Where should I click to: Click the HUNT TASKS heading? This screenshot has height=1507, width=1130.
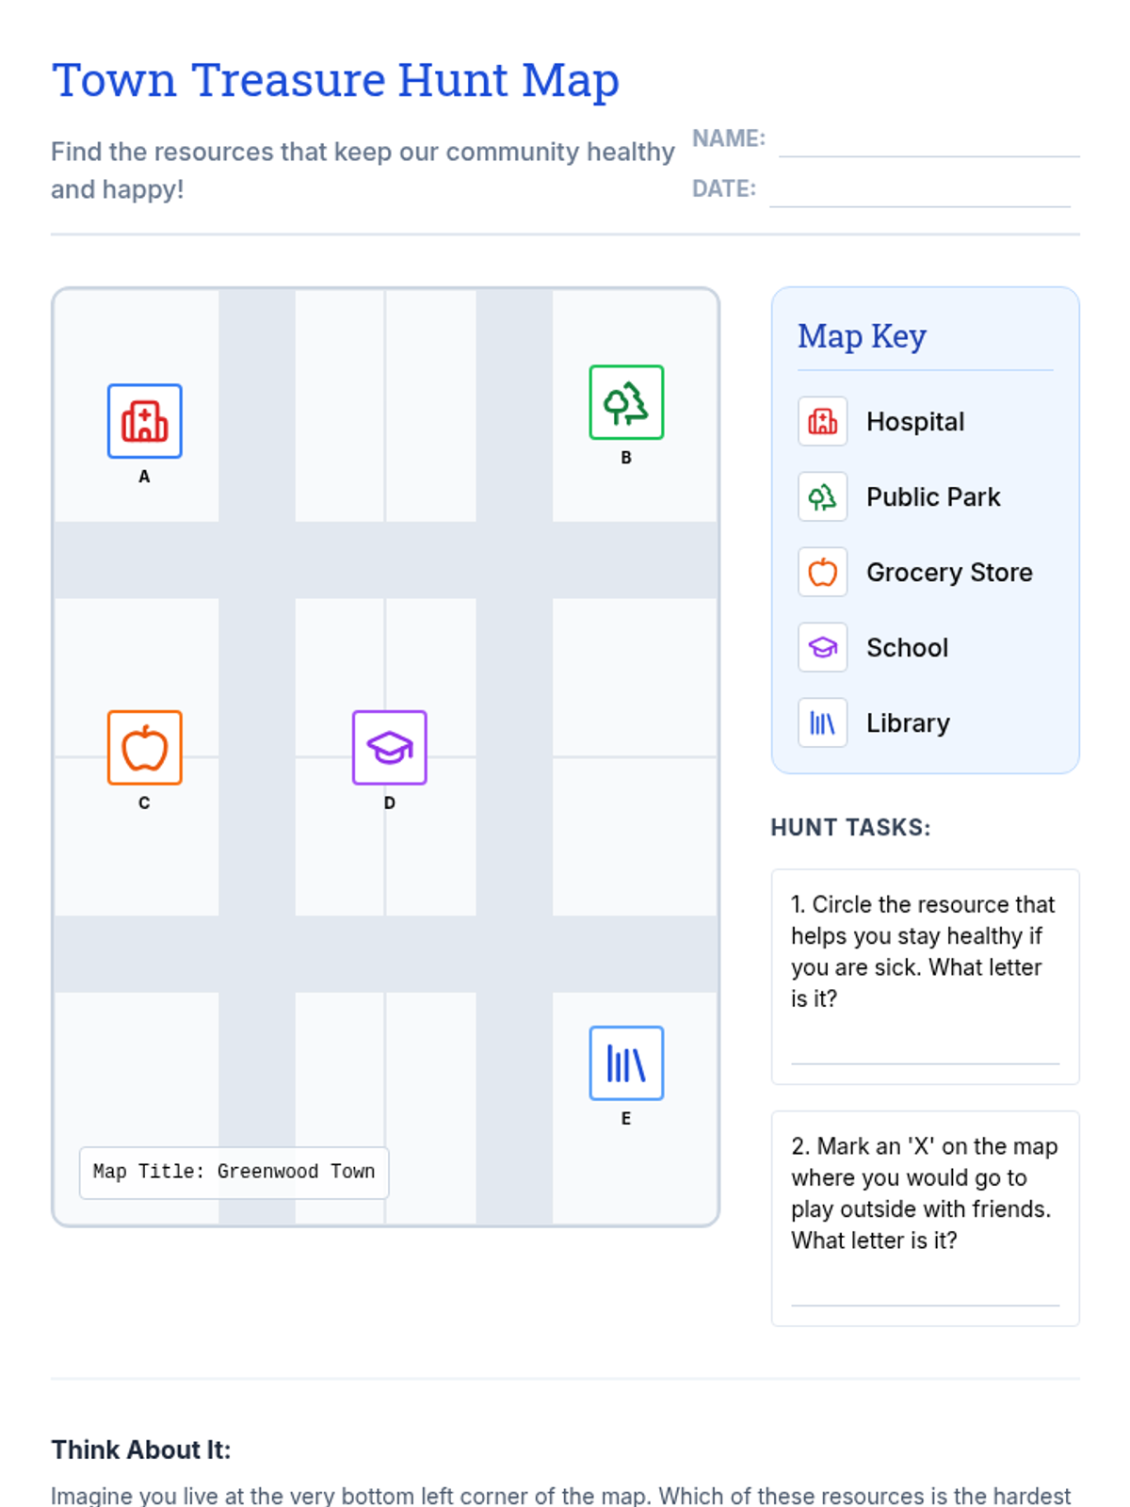point(850,828)
